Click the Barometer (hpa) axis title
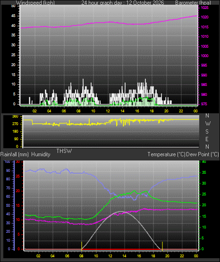Viewport: 220px width, 262px height. tap(193, 3)
